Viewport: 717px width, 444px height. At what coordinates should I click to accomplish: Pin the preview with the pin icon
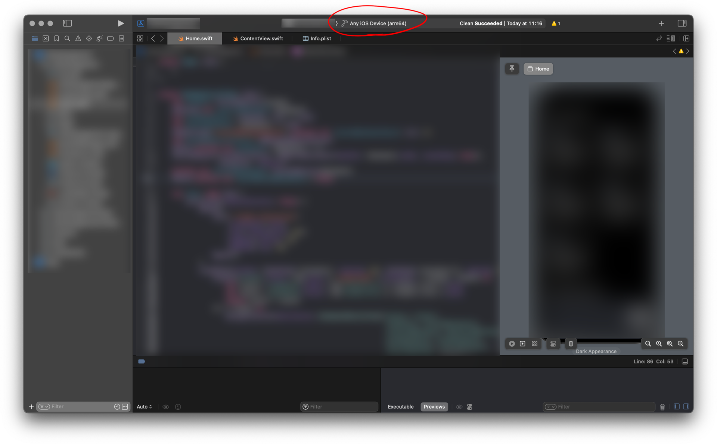pos(512,69)
